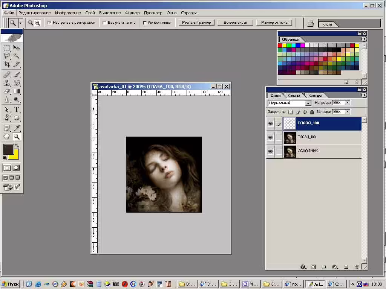Select the Zoom tool in toolbox
Screen dimensions: 386x289
coord(17,136)
